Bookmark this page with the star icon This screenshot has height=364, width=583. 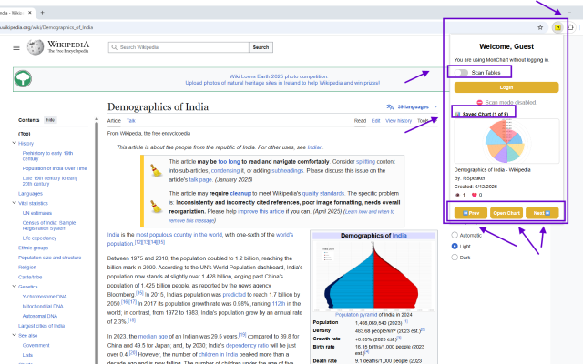[x=540, y=27]
